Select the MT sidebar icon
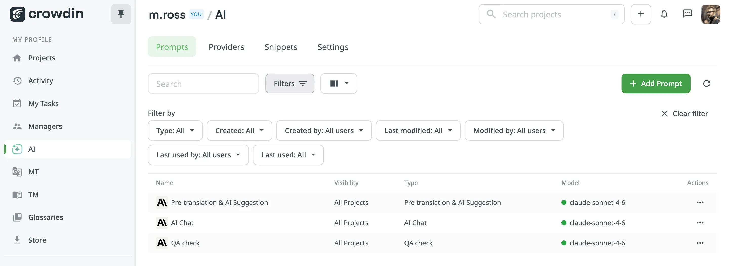729x266 pixels. pyautogui.click(x=17, y=172)
